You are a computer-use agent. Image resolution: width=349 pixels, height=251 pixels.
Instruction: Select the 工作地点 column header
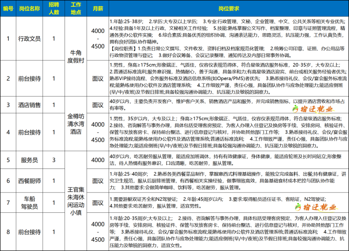click(x=76, y=8)
